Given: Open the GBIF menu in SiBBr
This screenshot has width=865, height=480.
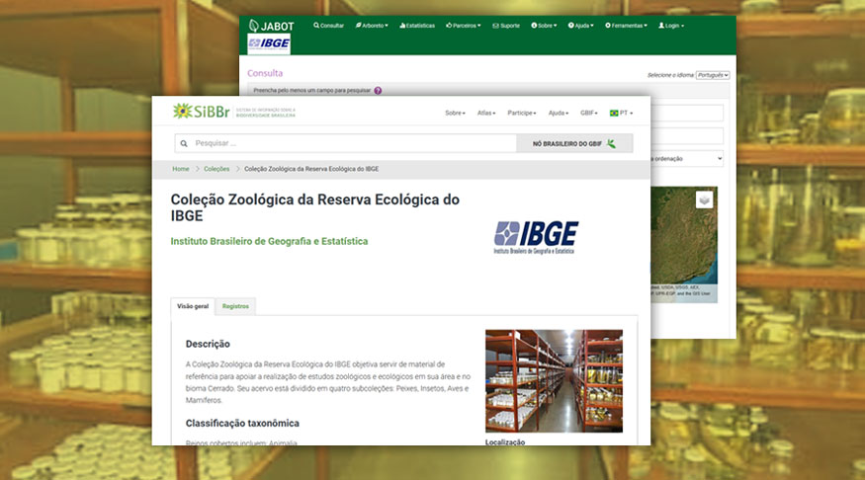Looking at the screenshot, I should 588,113.
